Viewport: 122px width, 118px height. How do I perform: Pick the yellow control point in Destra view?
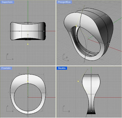(x=78, y=81)
